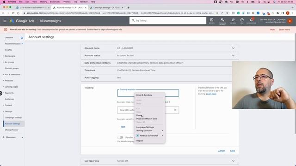Screen dimensions: 296x166
Task: Click the Save button
Action: pos(232,151)
